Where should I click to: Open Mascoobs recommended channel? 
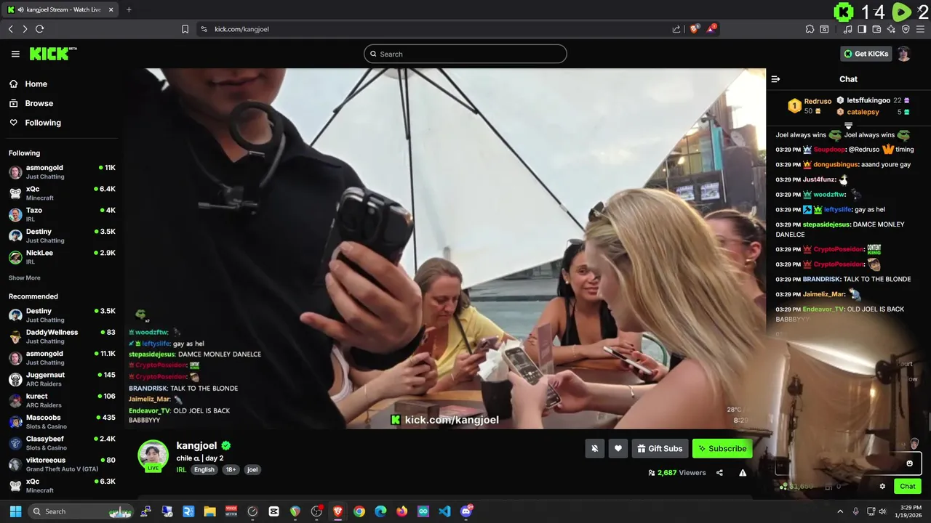[62, 422]
